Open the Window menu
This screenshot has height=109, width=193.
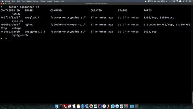[x=56, y=1]
